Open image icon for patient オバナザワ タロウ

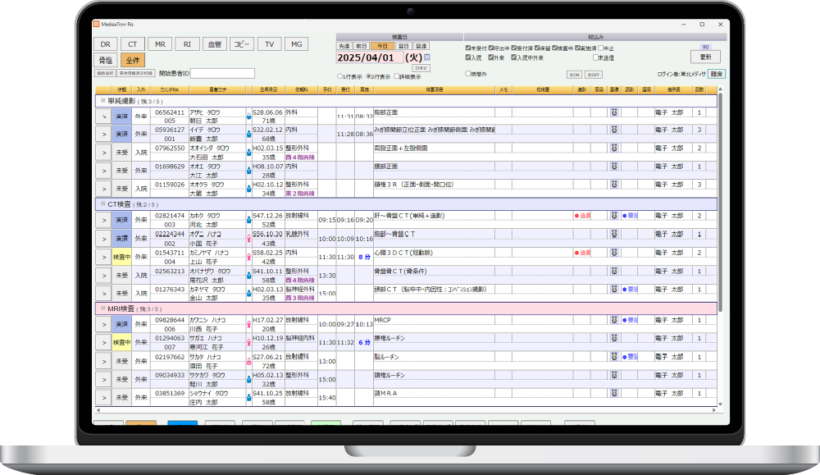(614, 271)
